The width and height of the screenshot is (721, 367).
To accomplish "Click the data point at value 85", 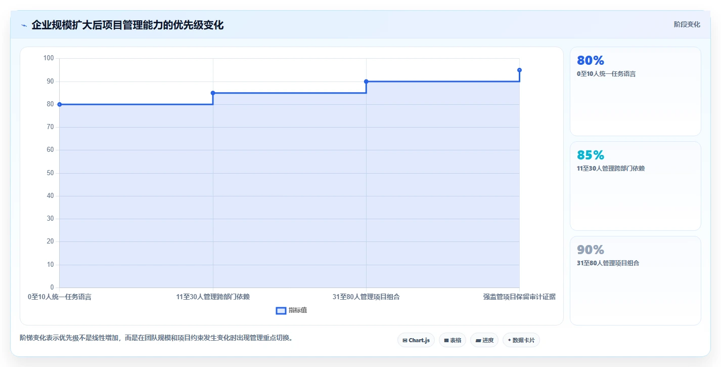I will [213, 93].
